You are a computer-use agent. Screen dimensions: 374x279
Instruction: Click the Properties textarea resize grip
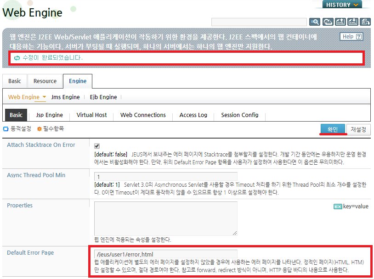pyautogui.click(x=235, y=233)
